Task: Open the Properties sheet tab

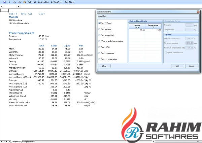Action: 16,142
